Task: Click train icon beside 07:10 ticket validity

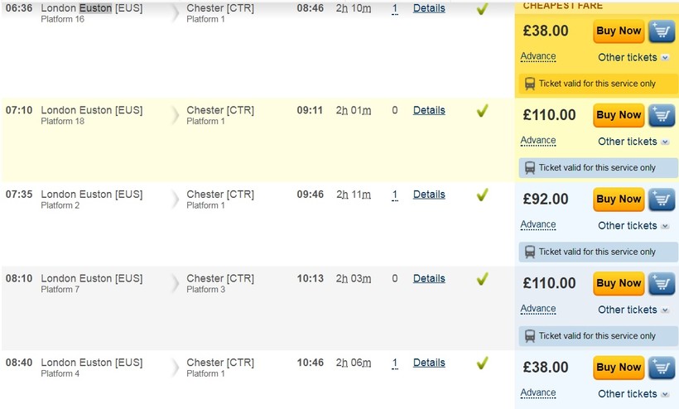Action: click(529, 167)
